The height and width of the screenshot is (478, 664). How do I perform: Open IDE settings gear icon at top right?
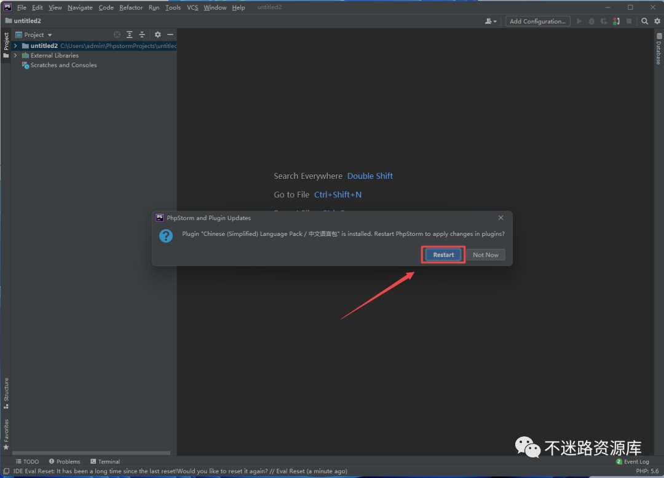point(657,21)
